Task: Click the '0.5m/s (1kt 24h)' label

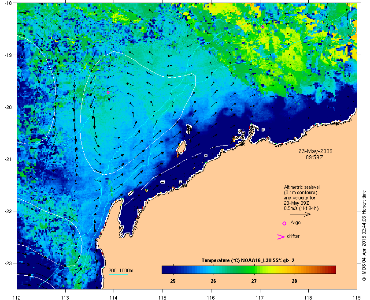Action: click(301, 208)
